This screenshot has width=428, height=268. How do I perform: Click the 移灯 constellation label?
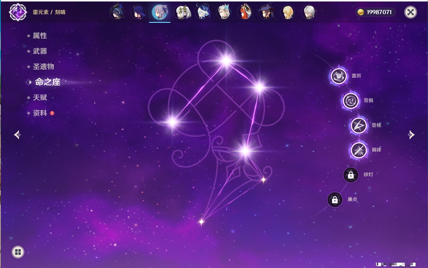(x=368, y=174)
